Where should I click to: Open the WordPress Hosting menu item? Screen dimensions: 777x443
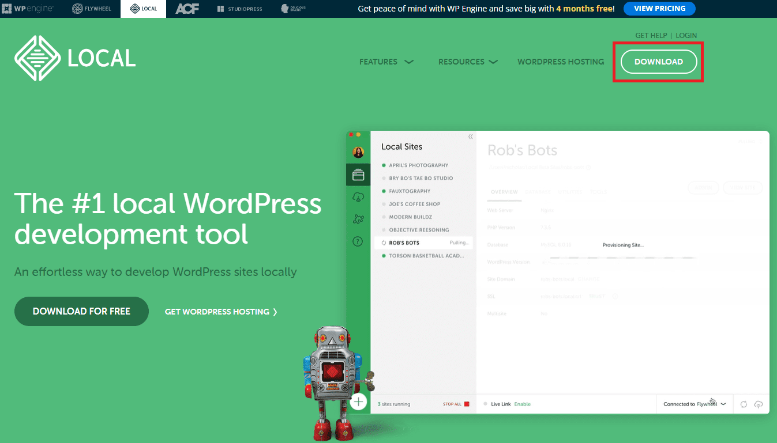[x=561, y=62]
